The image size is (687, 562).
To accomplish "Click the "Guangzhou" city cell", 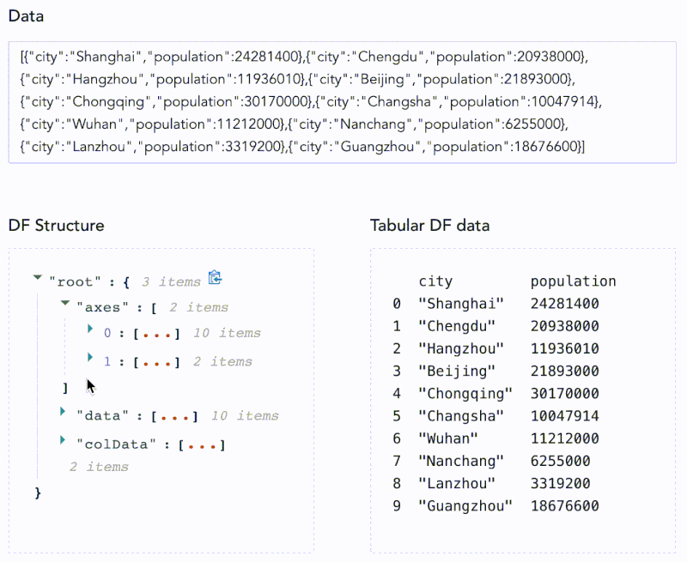I will (x=465, y=506).
